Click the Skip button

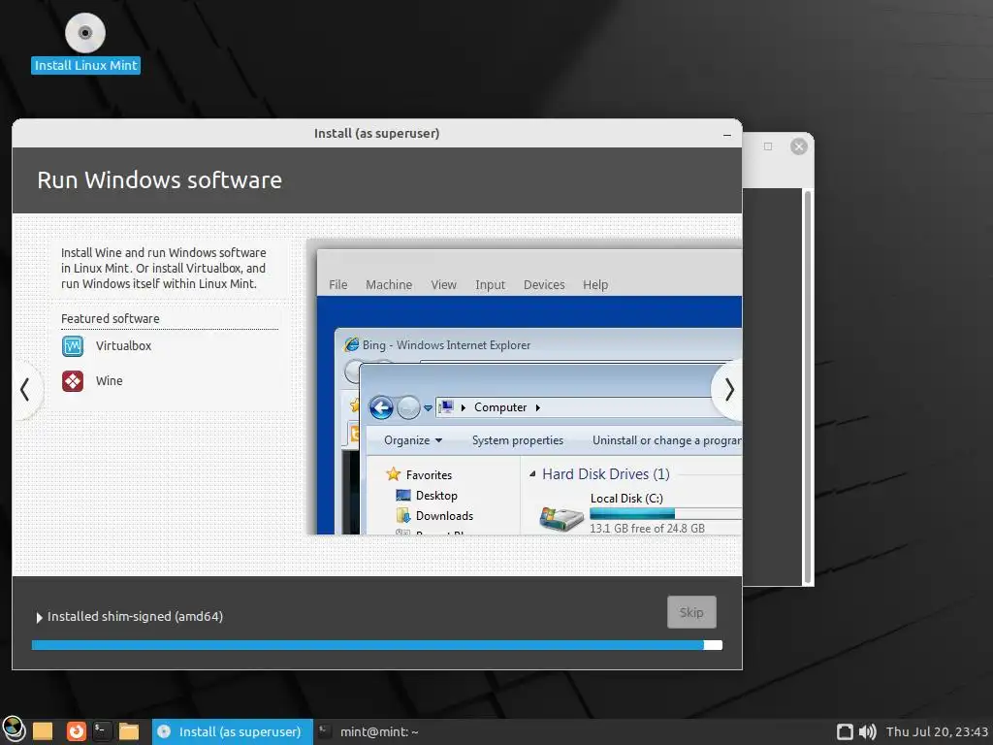(691, 612)
